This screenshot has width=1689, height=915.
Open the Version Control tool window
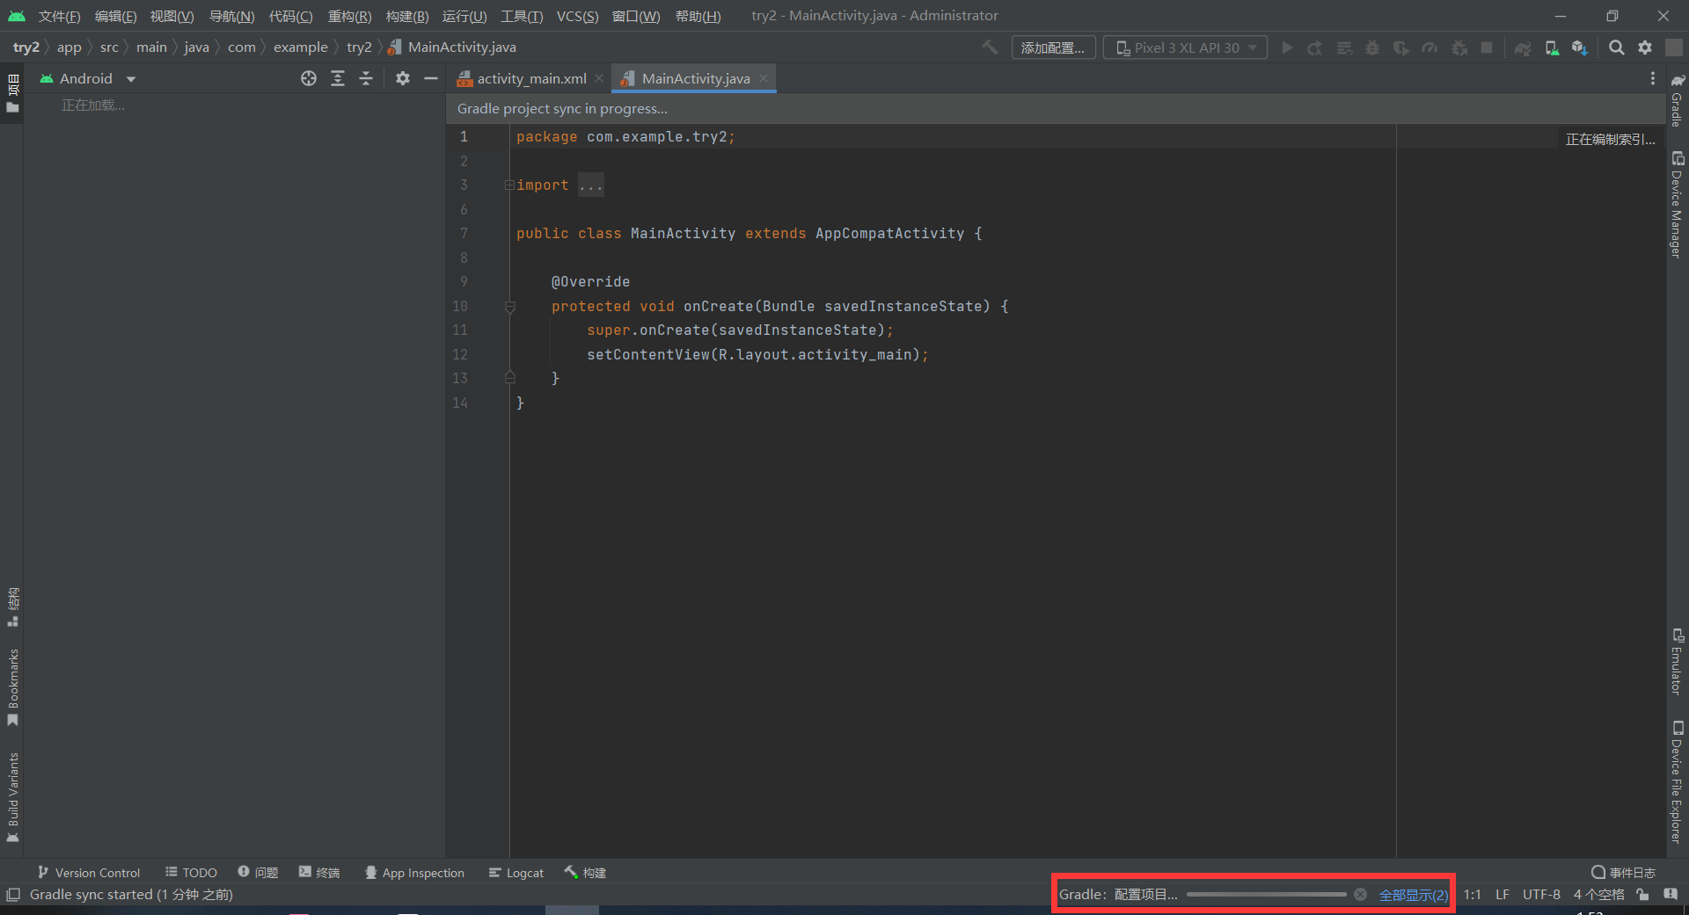click(x=88, y=872)
